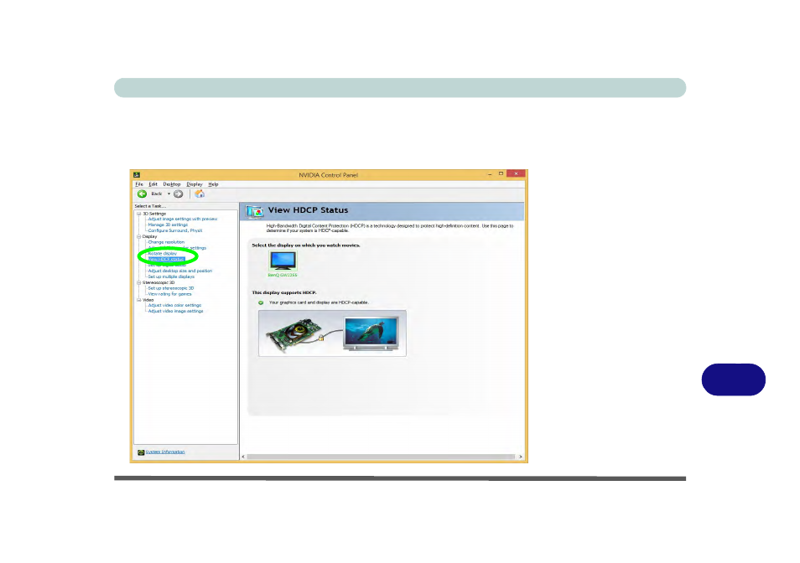This screenshot has width=800, height=563.
Task: Open Set up stereoscopic 3D
Action: (171, 288)
